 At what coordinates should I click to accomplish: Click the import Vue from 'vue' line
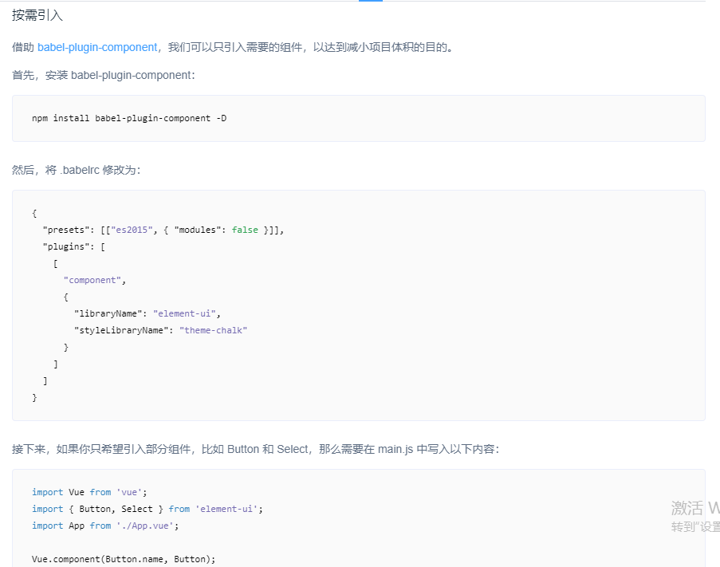pos(89,492)
